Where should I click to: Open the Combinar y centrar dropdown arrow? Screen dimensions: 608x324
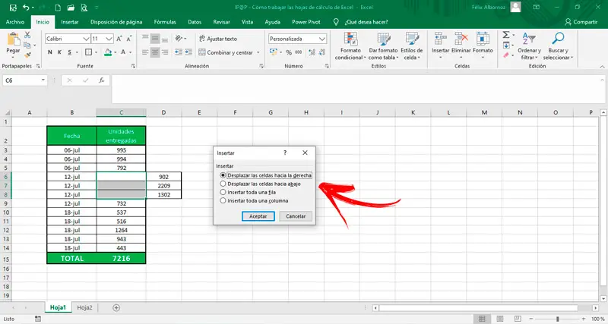256,52
